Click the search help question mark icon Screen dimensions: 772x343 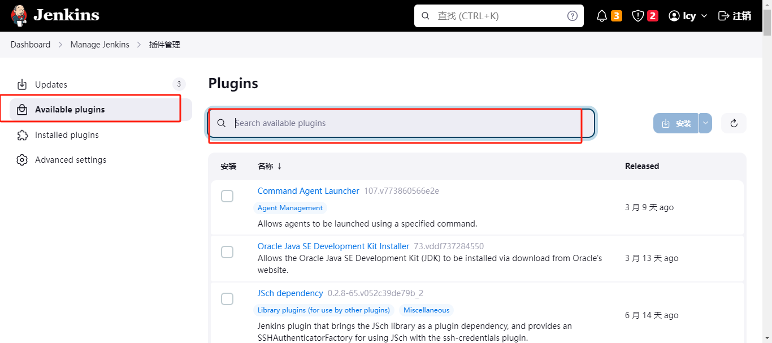click(x=573, y=16)
